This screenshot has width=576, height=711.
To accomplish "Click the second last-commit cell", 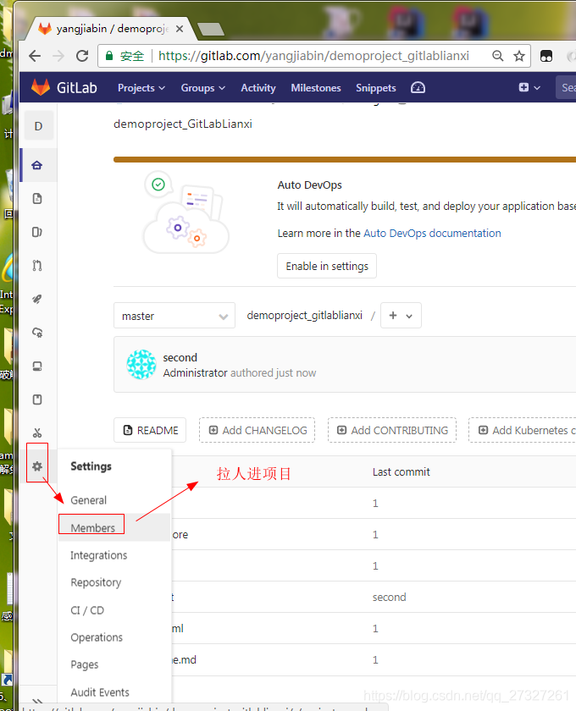I will pyautogui.click(x=389, y=598).
